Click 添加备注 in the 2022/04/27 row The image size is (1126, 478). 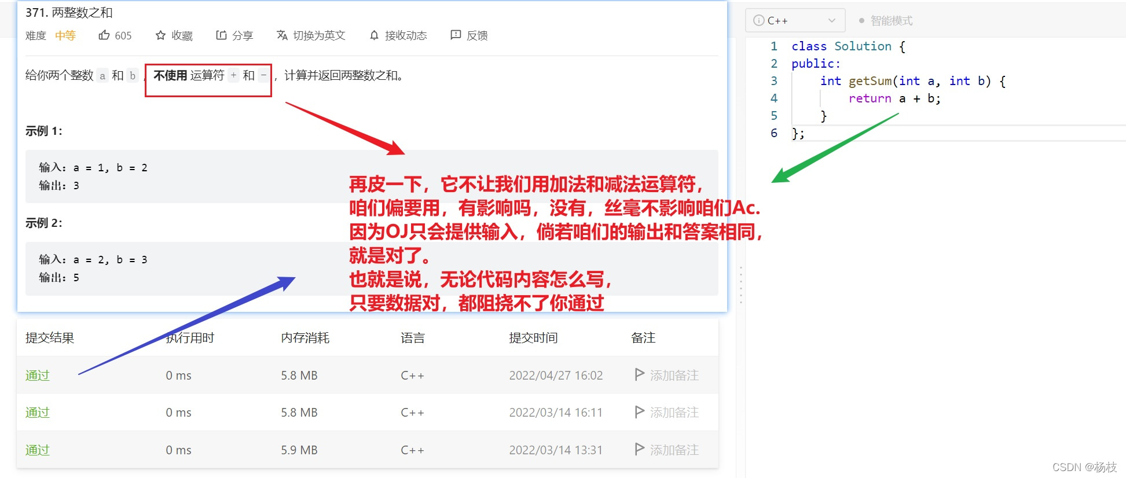click(x=674, y=376)
